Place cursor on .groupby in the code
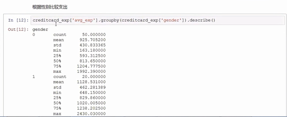Screen dimensions: 287x117 109,20
